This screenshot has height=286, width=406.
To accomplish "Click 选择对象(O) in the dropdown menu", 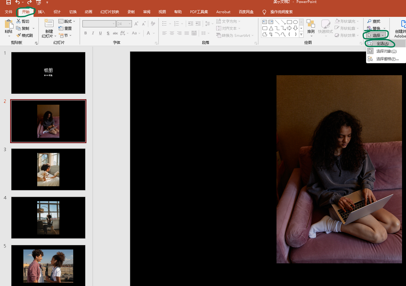I will click(x=385, y=51).
